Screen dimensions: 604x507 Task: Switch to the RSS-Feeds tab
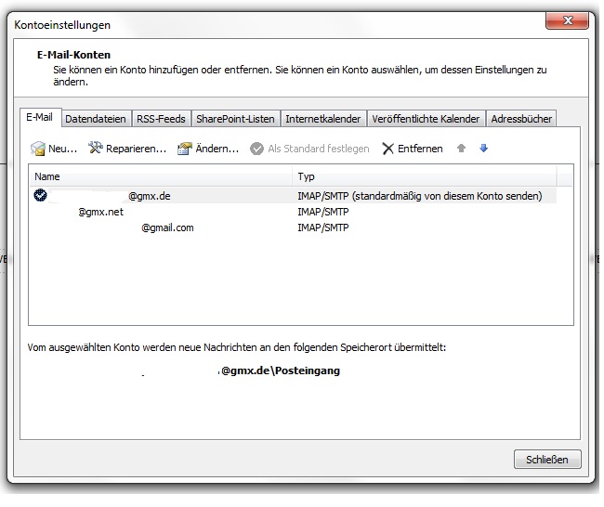point(161,119)
